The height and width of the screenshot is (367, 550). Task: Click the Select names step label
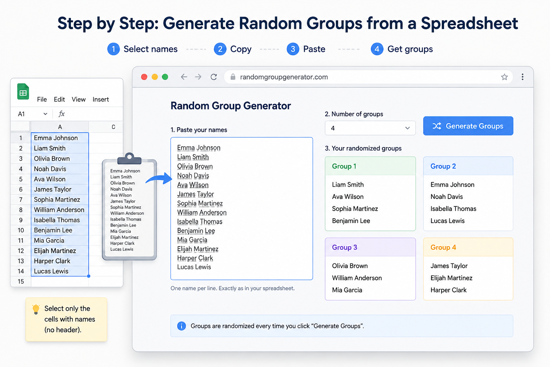(150, 49)
